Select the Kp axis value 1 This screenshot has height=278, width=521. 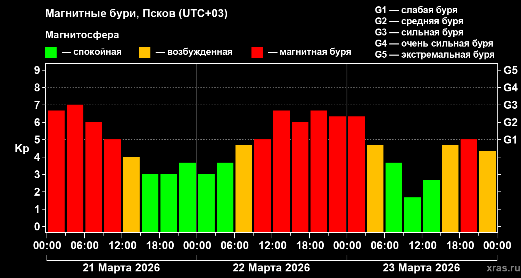point(37,209)
